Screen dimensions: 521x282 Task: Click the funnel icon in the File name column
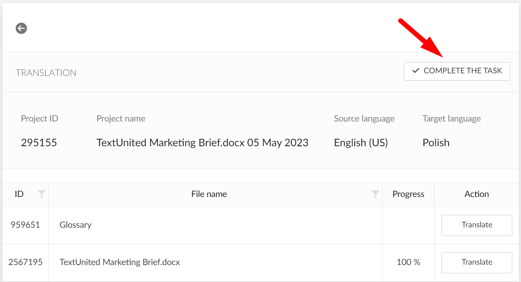coord(375,194)
